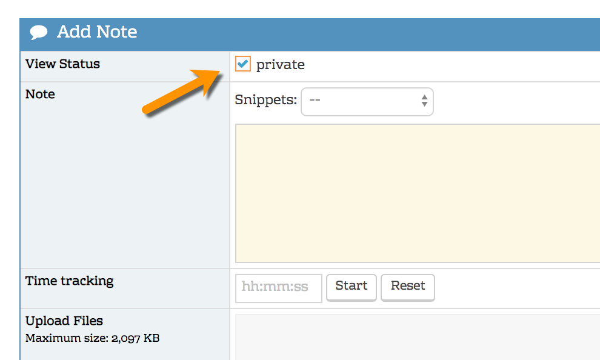Click the orange arrow annotation
Screen dimensions: 600x360
point(182,92)
